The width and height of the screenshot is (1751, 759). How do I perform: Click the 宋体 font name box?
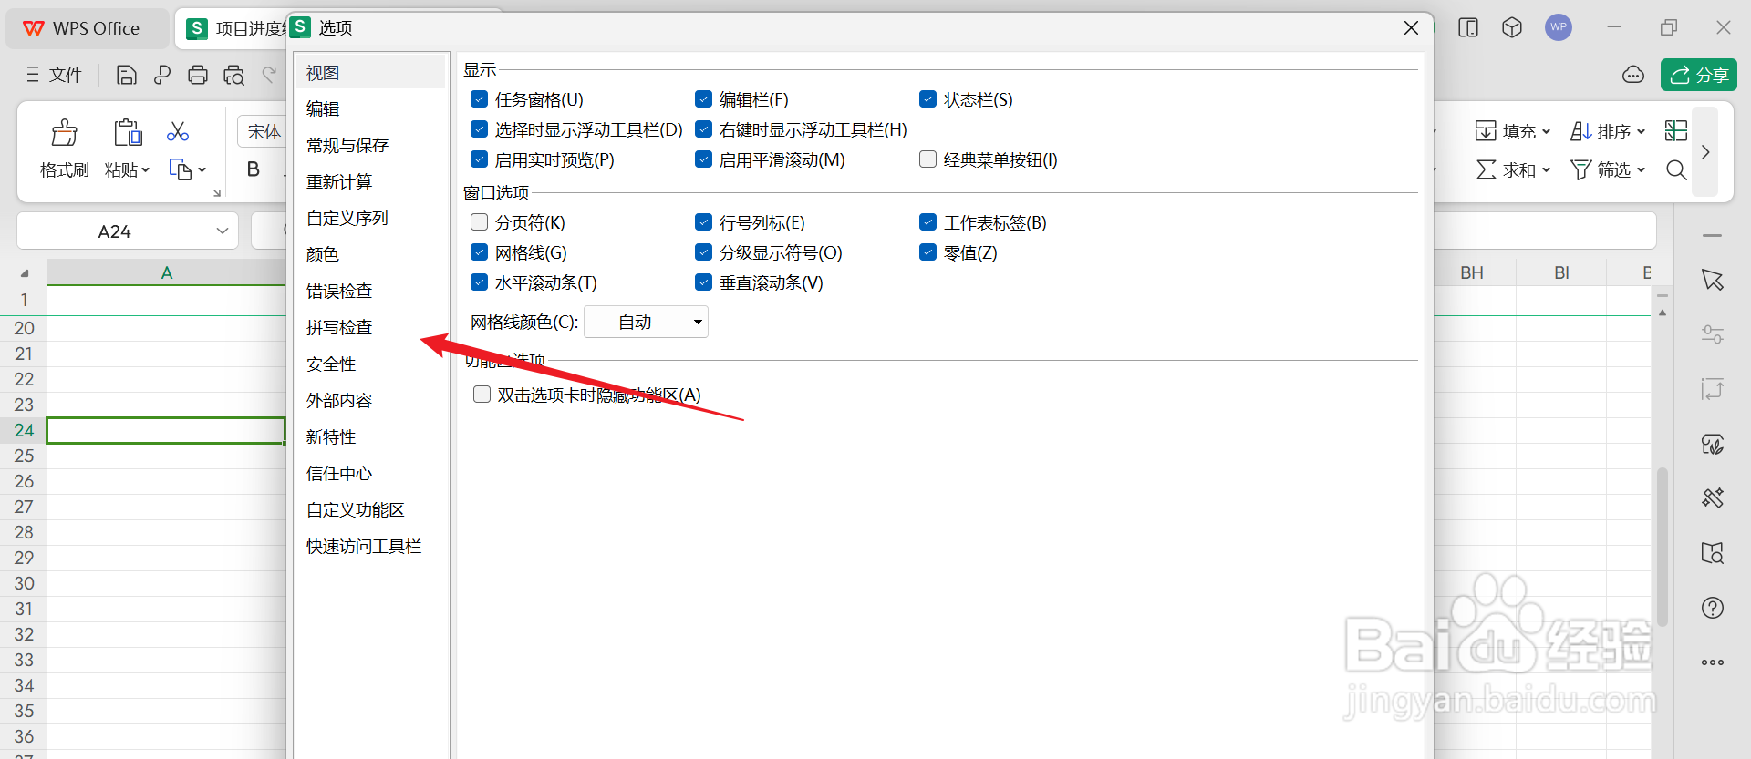click(x=263, y=132)
